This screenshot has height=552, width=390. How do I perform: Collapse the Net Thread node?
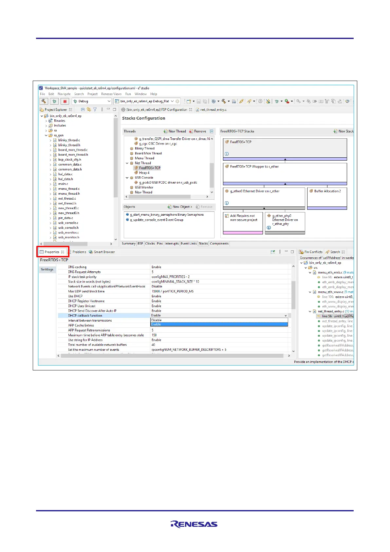click(127, 163)
